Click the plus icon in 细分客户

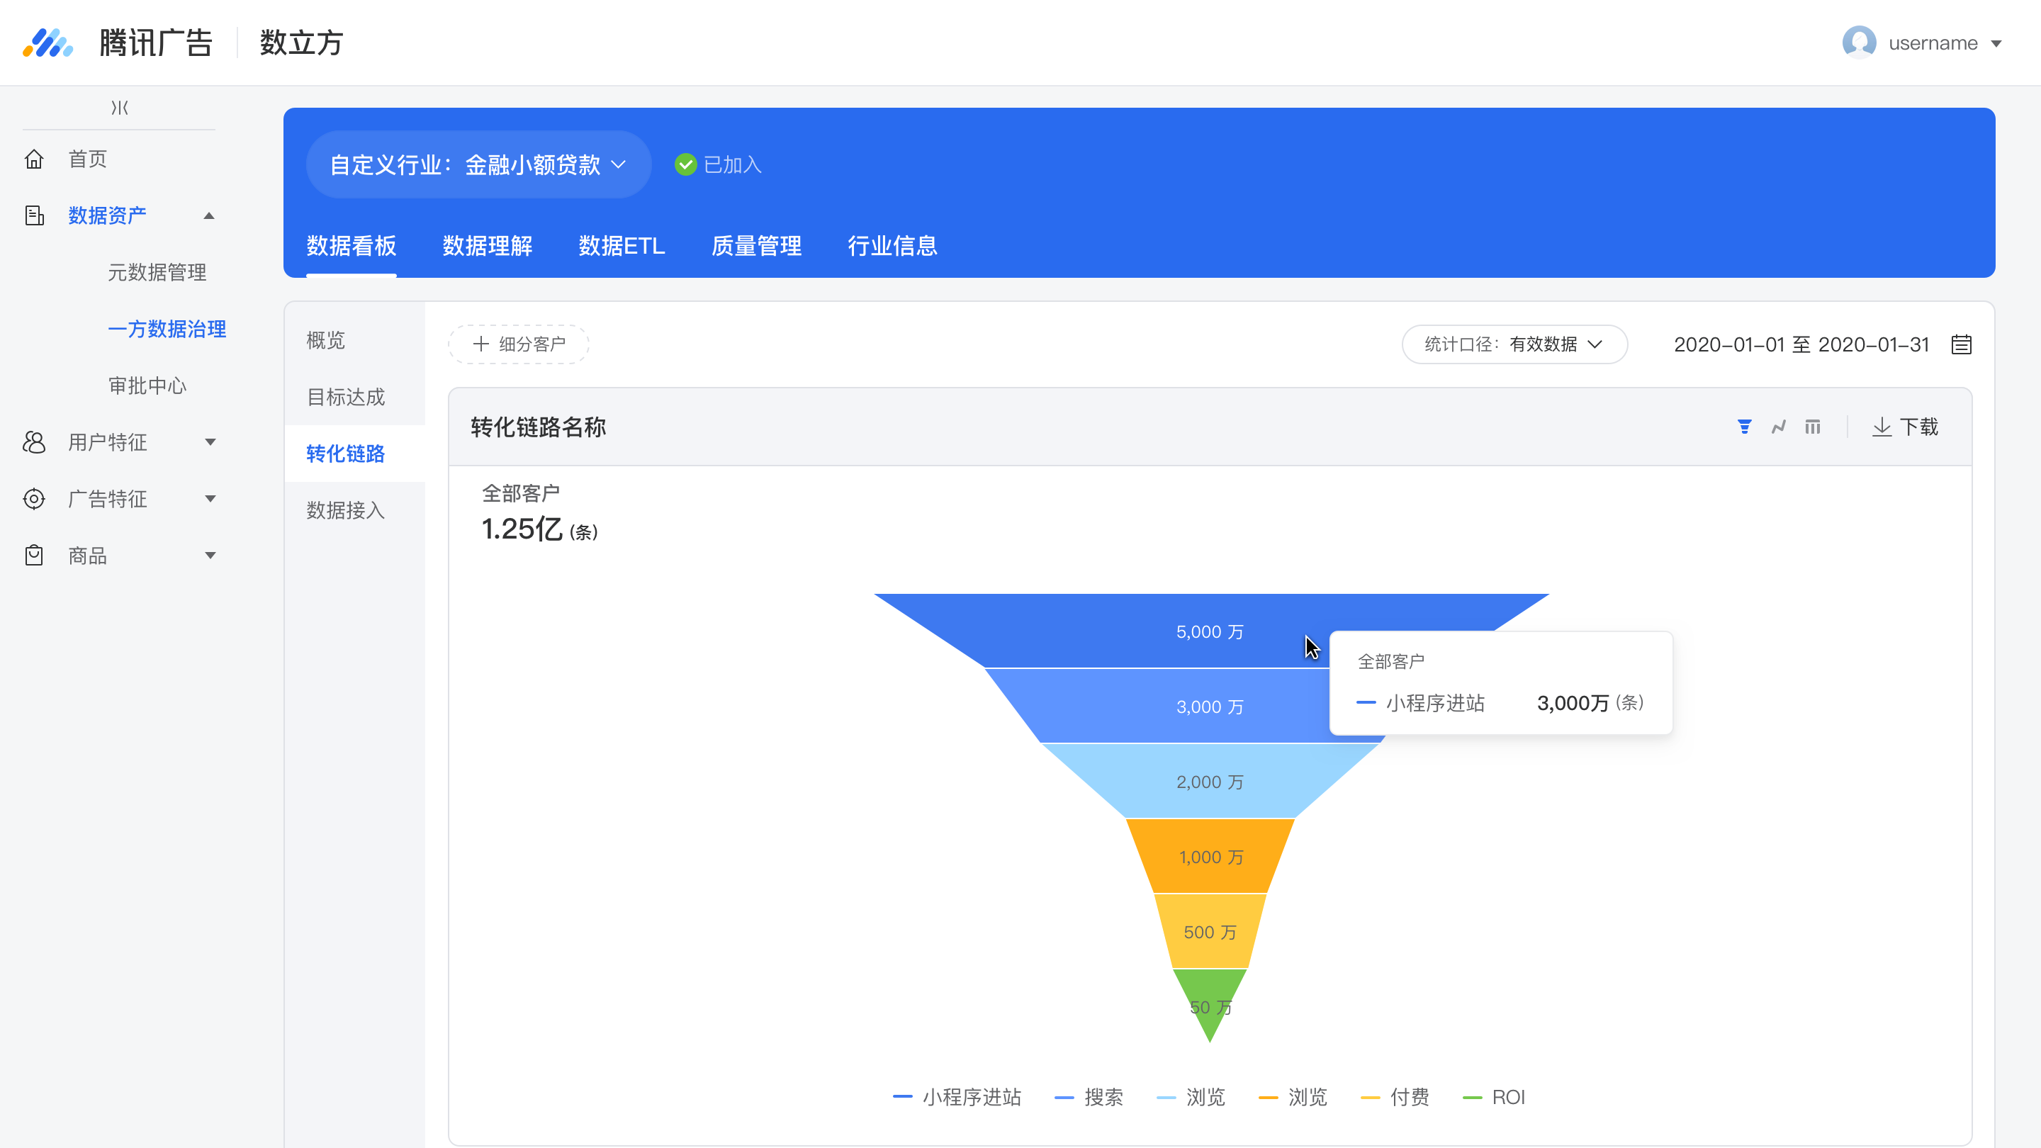coord(481,344)
